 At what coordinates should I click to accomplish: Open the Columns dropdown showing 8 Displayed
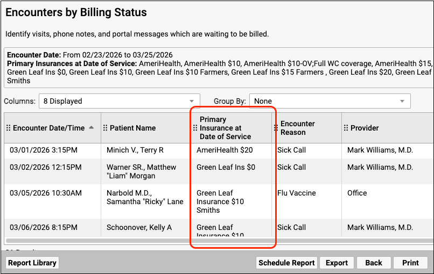pos(119,101)
